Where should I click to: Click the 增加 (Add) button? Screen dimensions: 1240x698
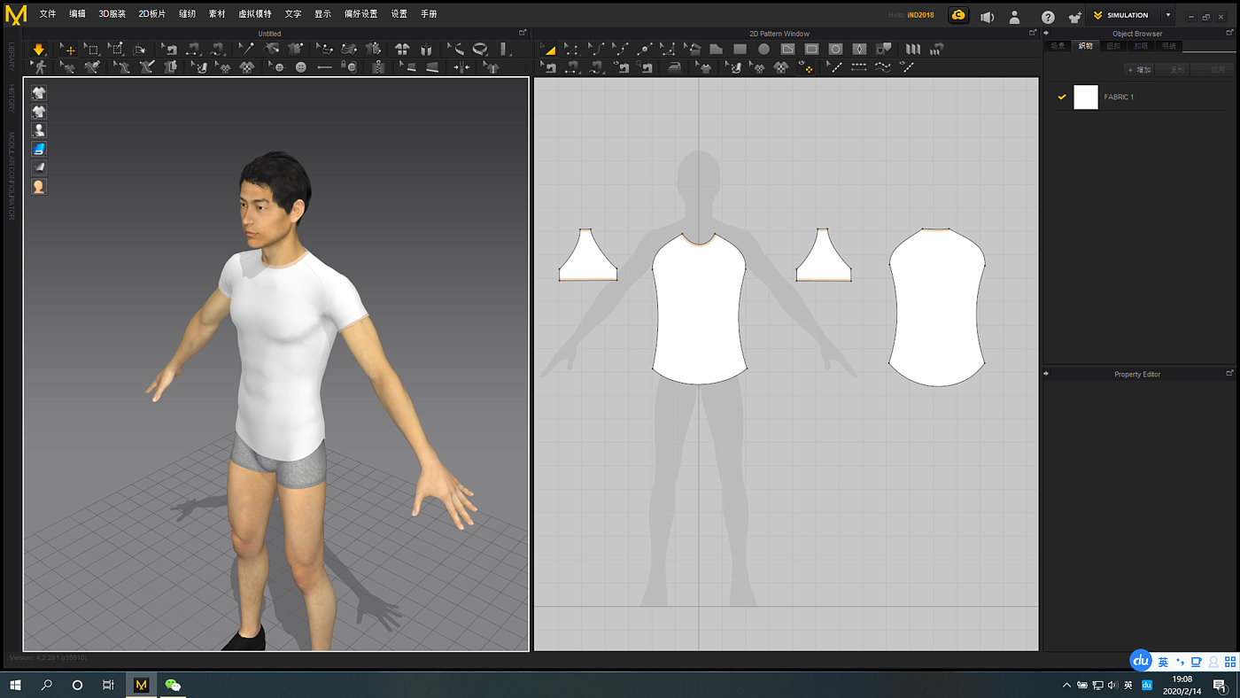pos(1139,69)
